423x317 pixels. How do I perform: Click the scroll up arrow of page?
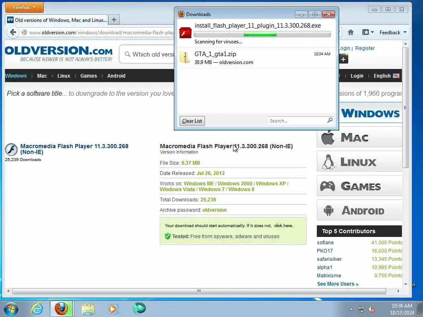coord(406,44)
